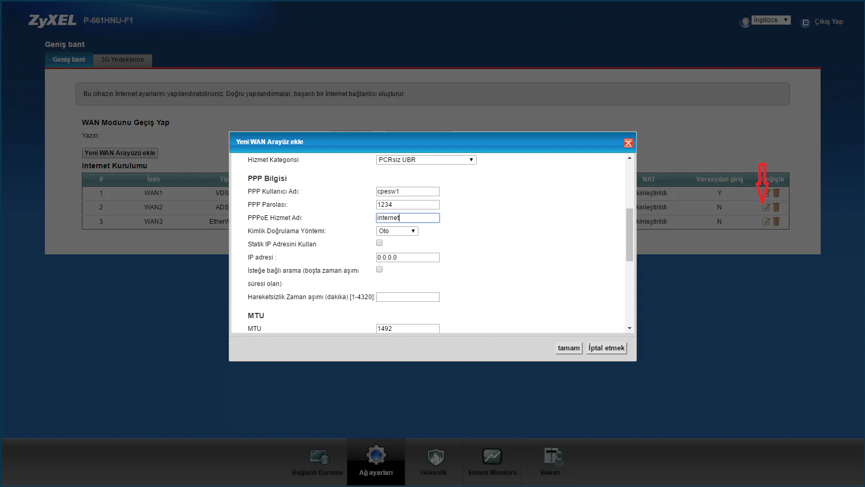Select the Geniş bant tab

(x=69, y=60)
